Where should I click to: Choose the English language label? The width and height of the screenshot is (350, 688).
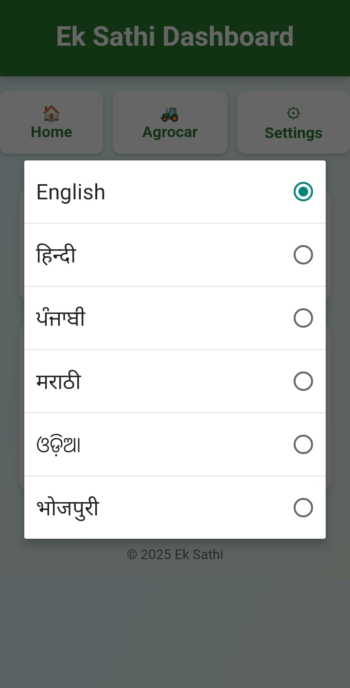click(x=71, y=192)
